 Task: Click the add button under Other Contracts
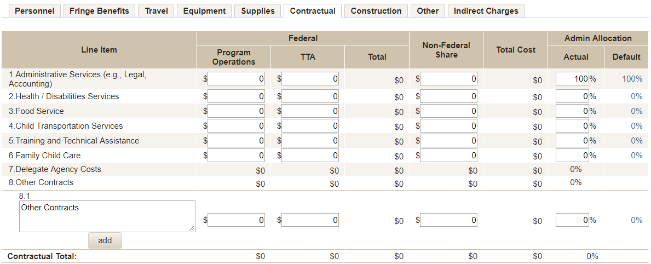pyautogui.click(x=105, y=240)
